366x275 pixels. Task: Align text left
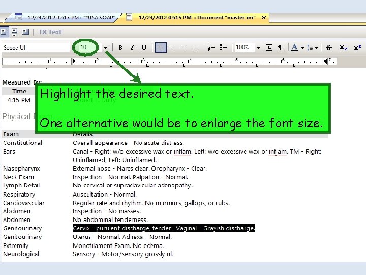click(x=161, y=48)
